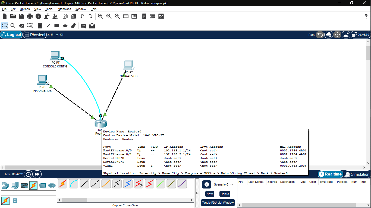Add a Complex PDU with open envelope
371x208 pixels.
pyautogui.click(x=92, y=26)
